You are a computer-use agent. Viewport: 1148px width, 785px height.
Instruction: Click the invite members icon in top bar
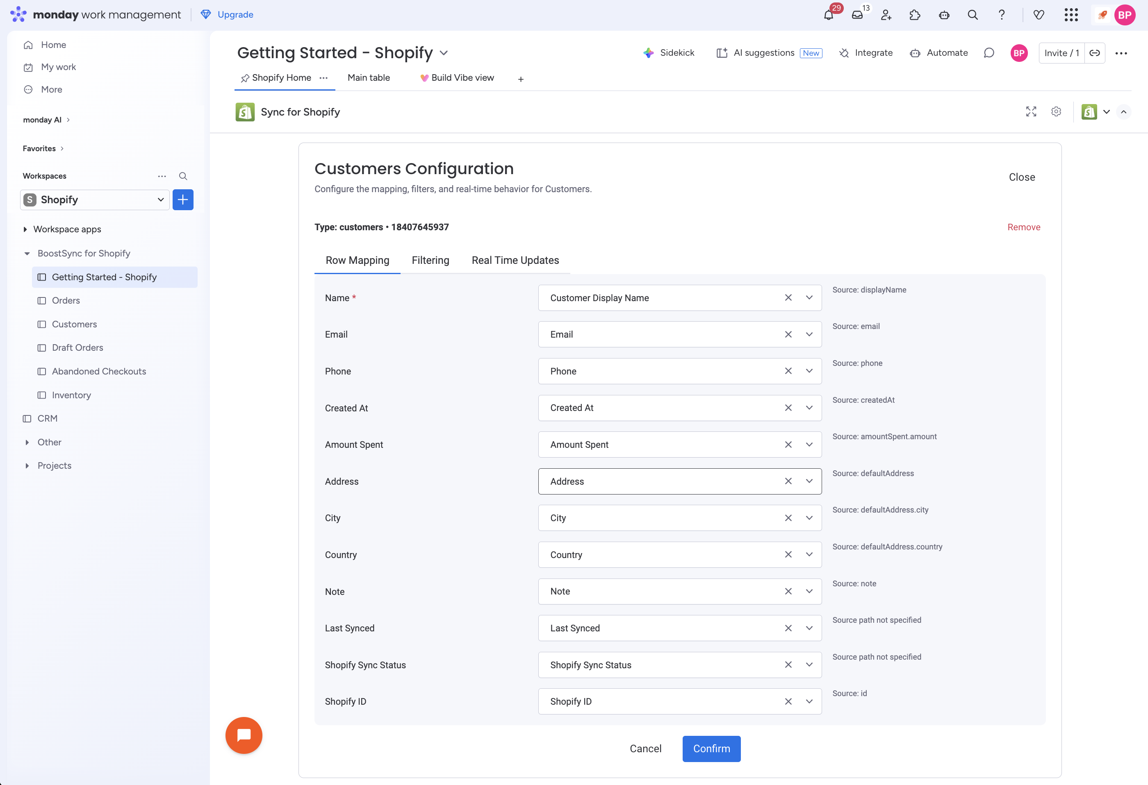[886, 15]
